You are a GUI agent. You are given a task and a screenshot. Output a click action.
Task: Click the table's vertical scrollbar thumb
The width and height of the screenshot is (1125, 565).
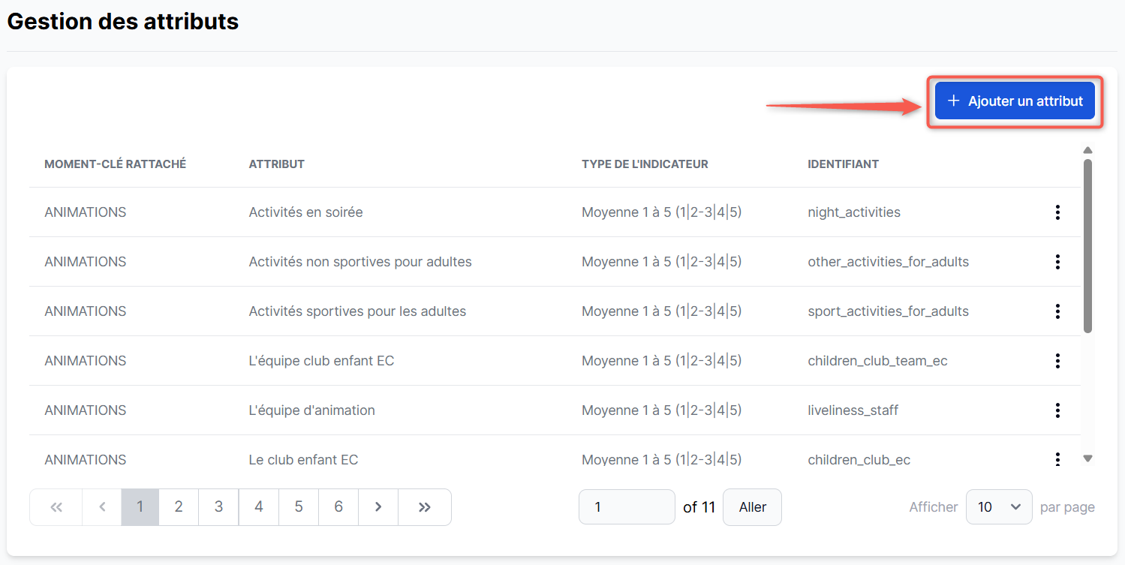(x=1087, y=245)
